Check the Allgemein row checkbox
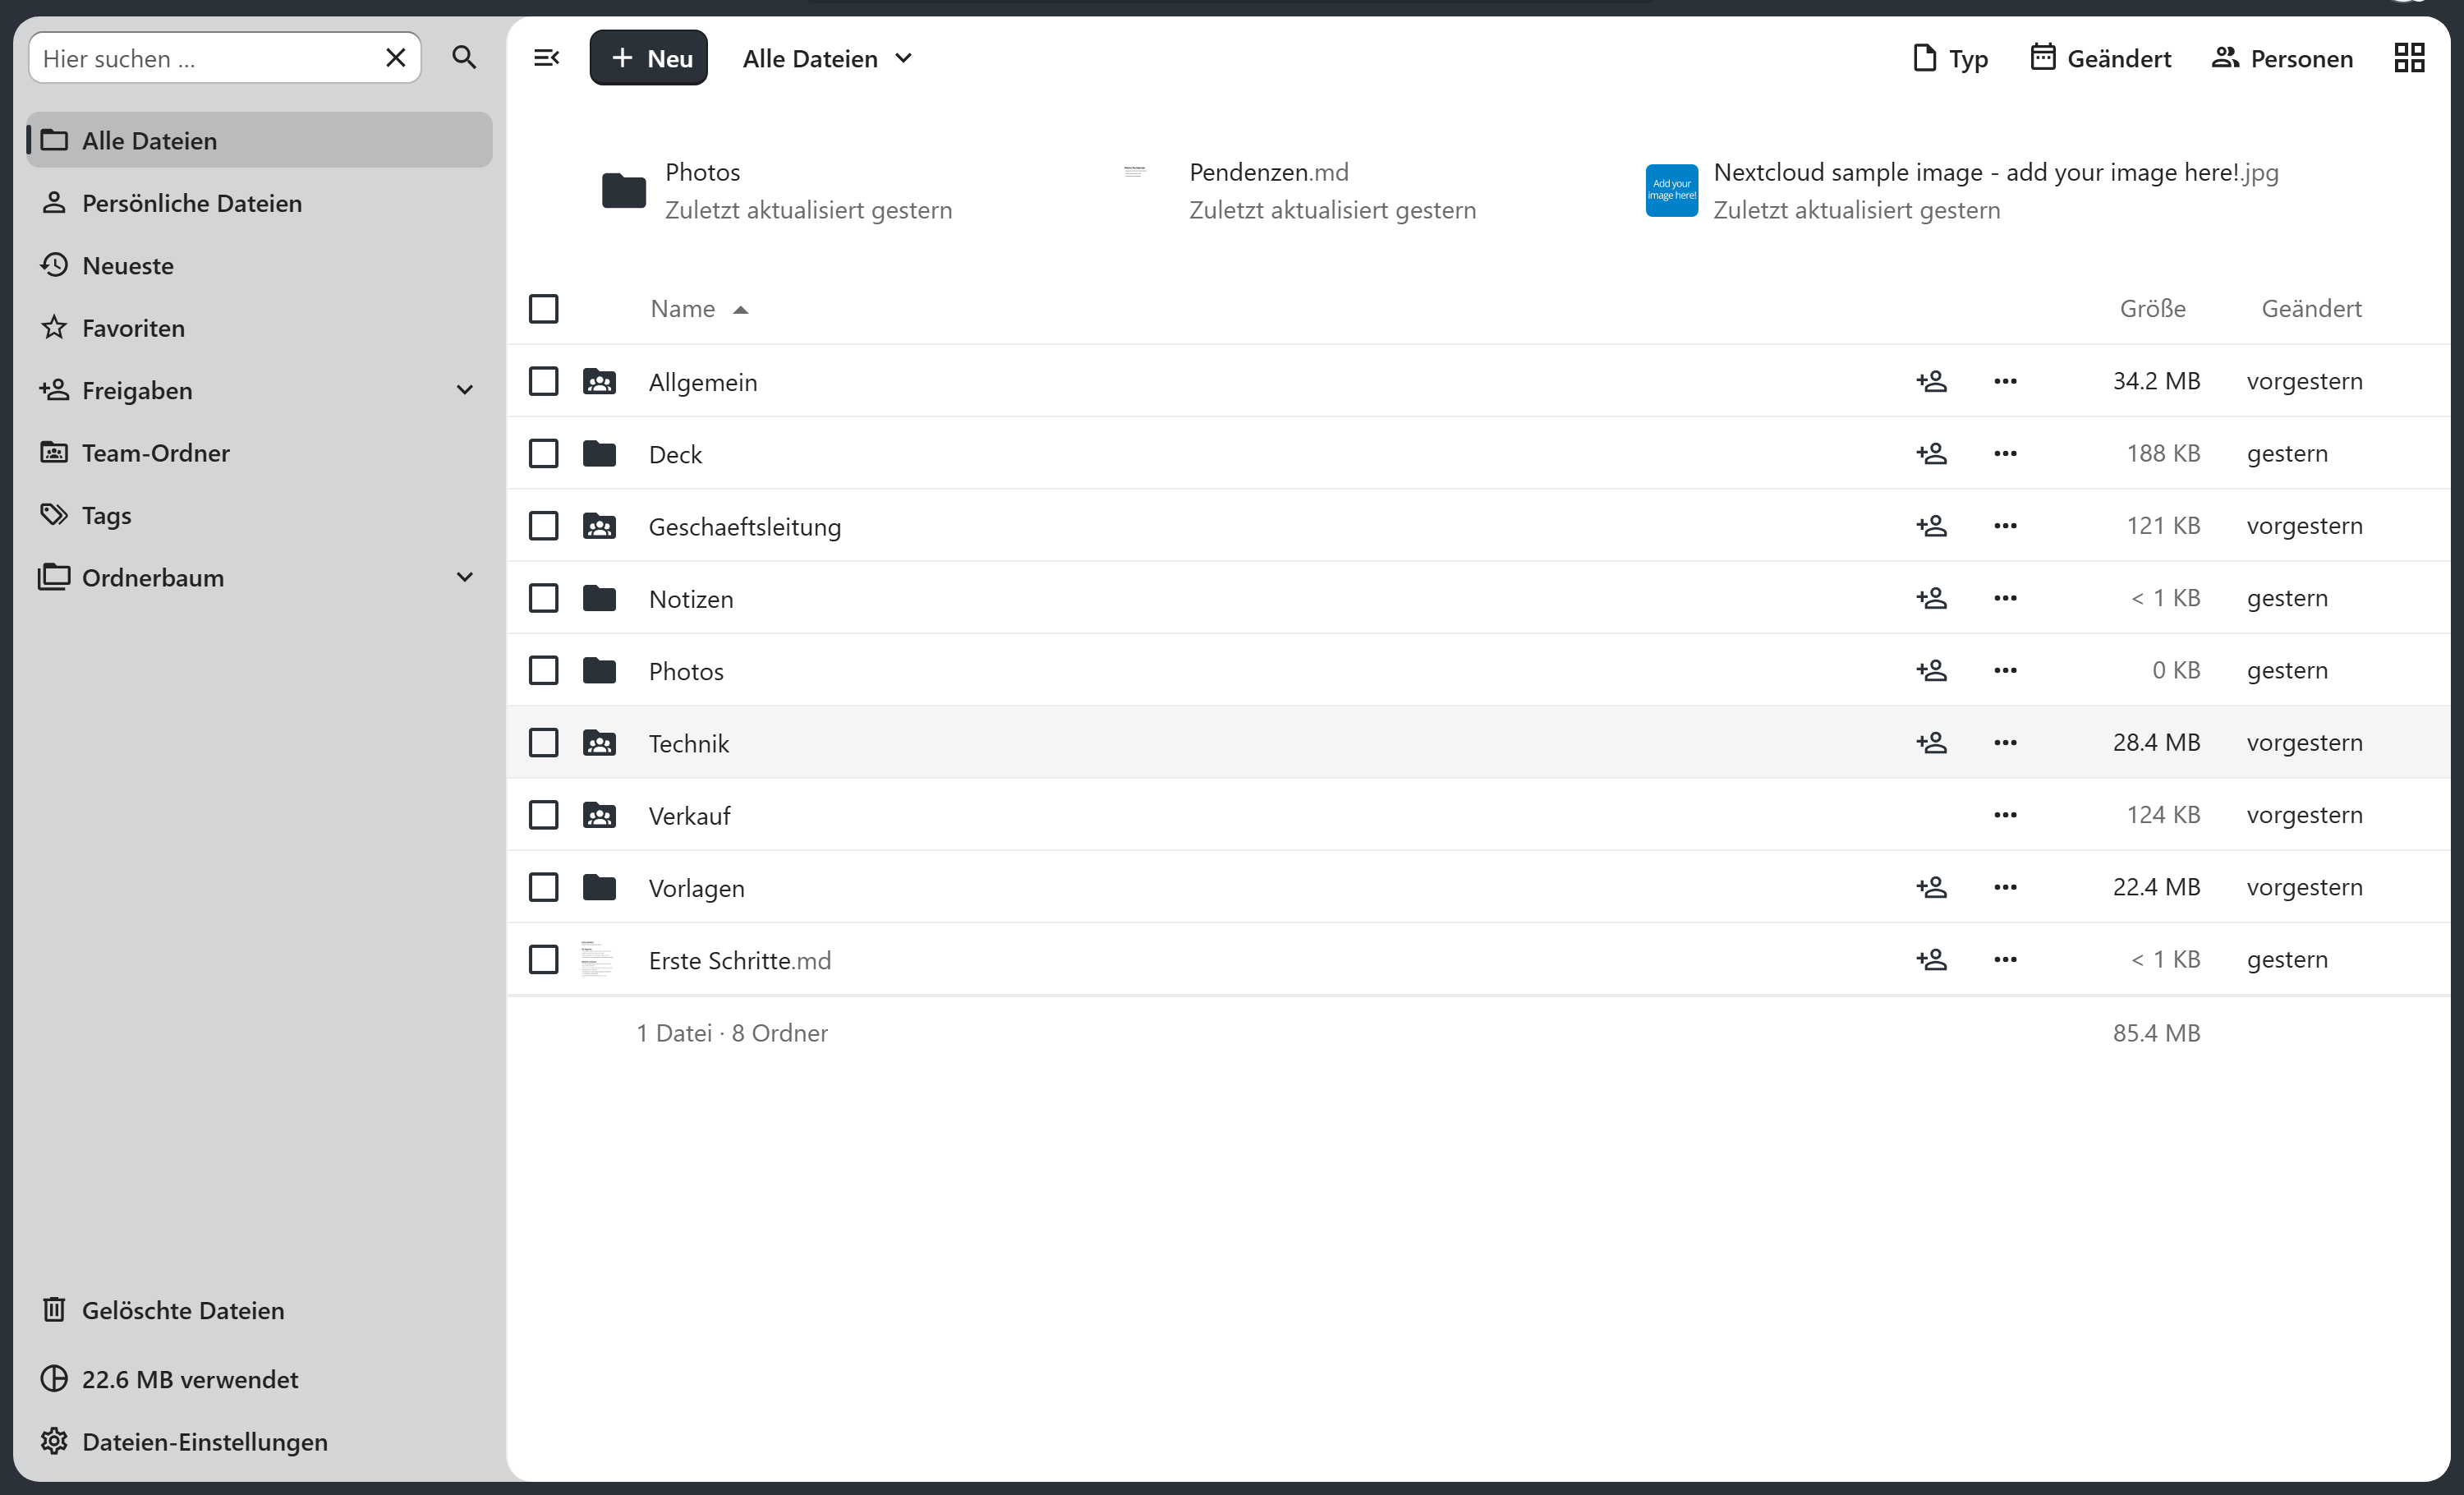This screenshot has height=1495, width=2464. [543, 381]
